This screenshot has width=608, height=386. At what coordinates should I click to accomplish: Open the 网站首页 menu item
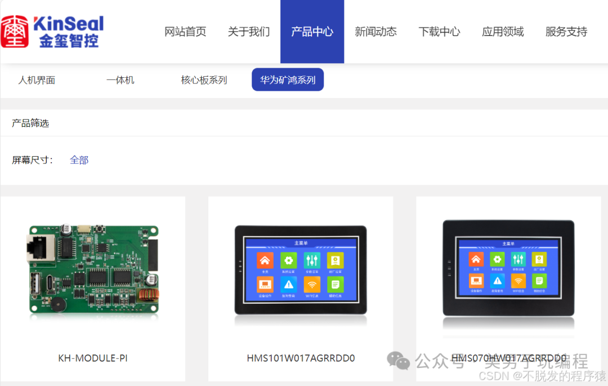(x=185, y=32)
